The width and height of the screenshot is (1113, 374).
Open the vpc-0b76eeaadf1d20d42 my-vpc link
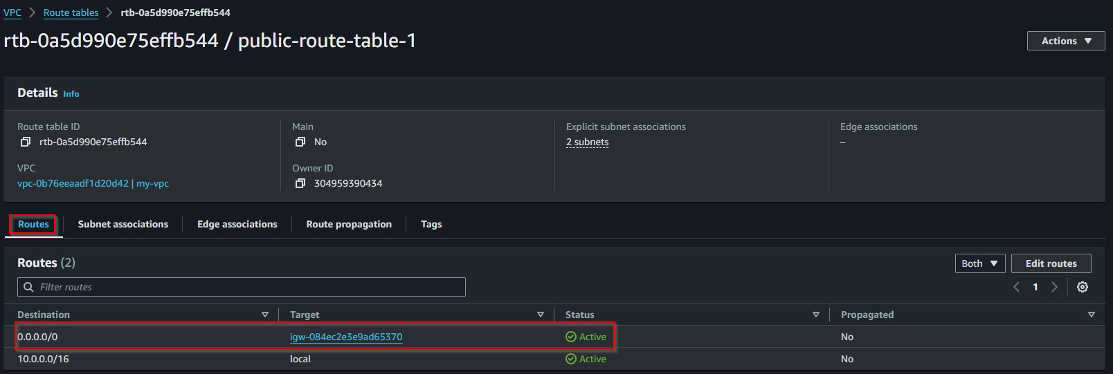tap(93, 183)
